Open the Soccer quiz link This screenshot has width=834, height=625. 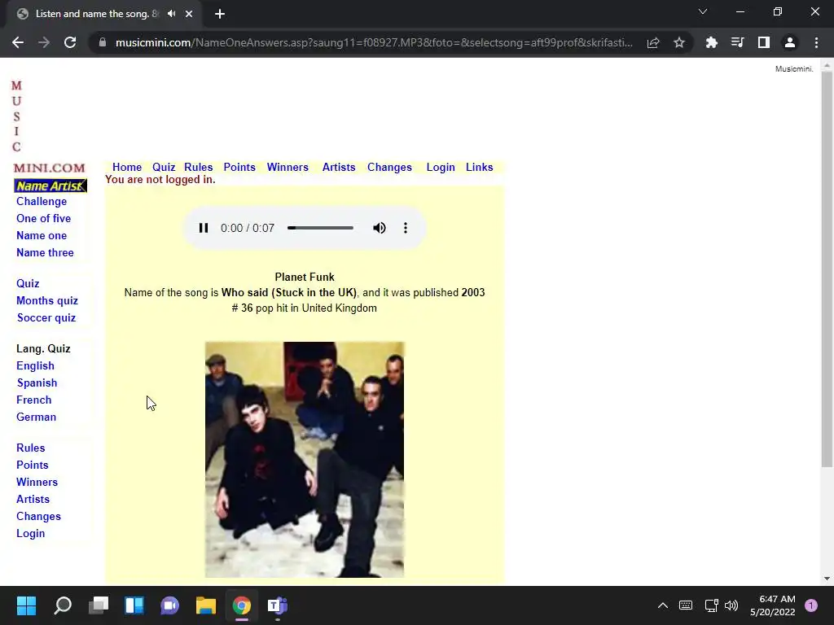(46, 318)
